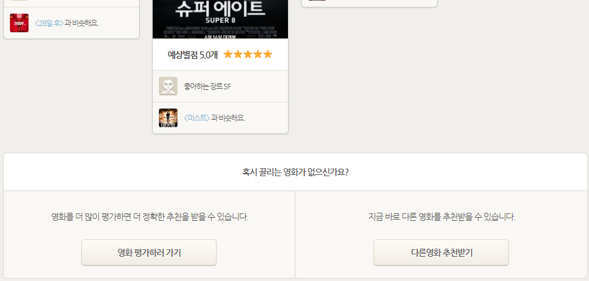The width and height of the screenshot is (589, 281).
Task: Open the <28일 후> movie link
Action: point(49,24)
